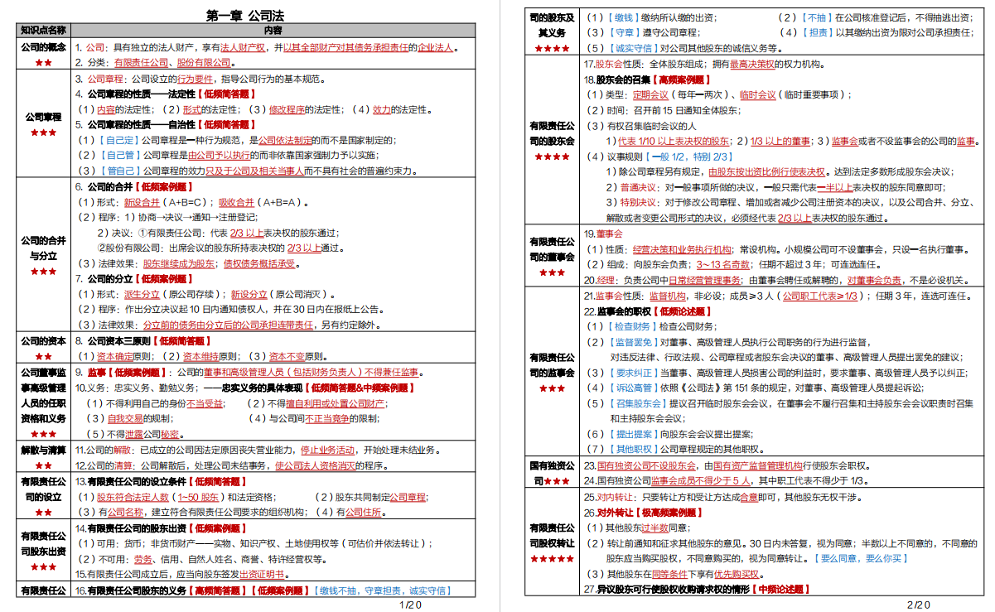
Task: Click the line "16.有限责任公司股东的义务"
Action: (263, 590)
